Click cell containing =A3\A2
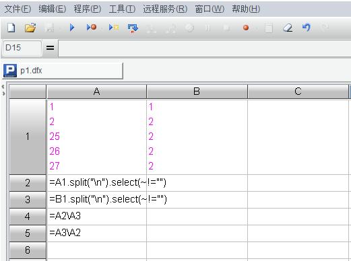This screenshot has width=351, height=261. [x=97, y=233]
